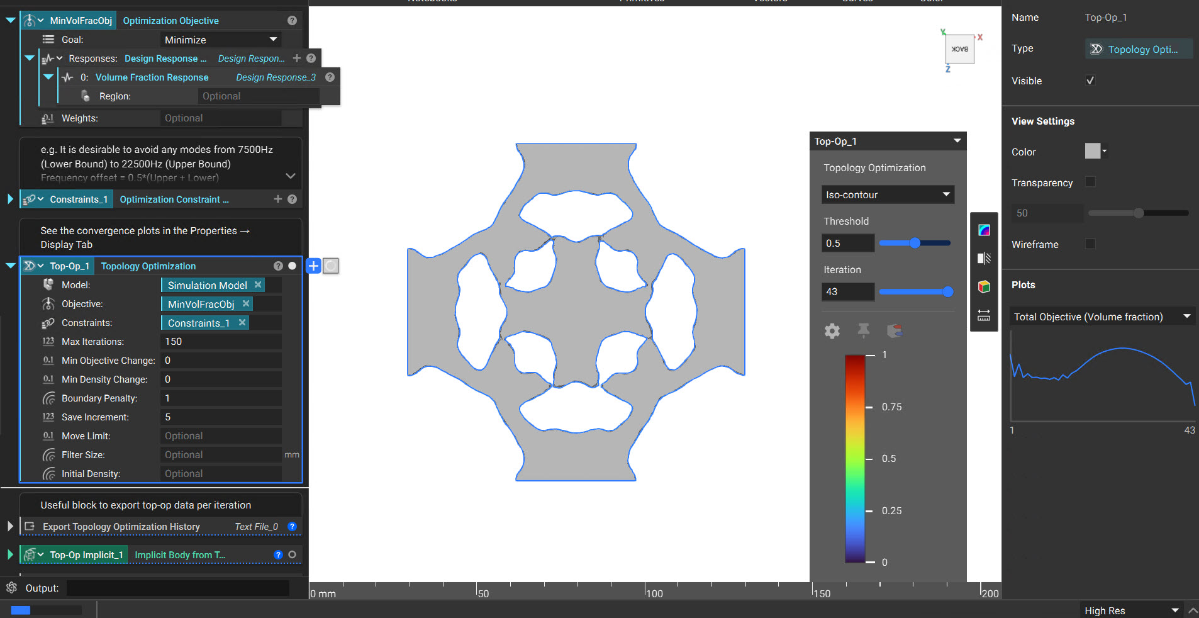The width and height of the screenshot is (1199, 618).
Task: Click the MinVolFracObj block icon
Action: [29, 21]
